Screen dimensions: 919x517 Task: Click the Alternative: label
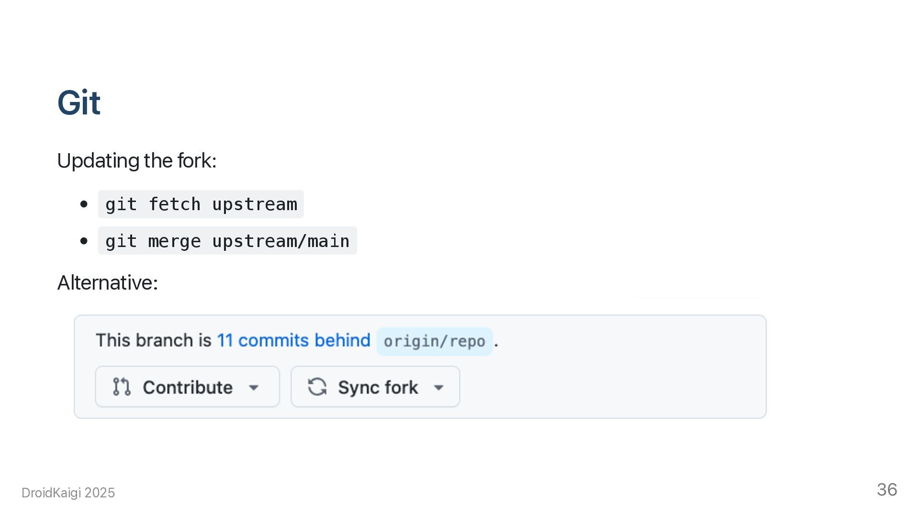(108, 282)
